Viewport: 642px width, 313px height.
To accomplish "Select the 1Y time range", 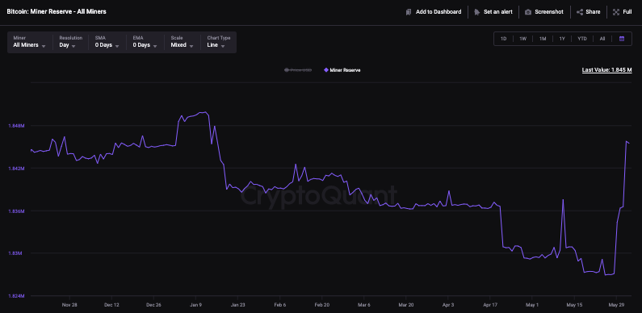I will point(562,39).
